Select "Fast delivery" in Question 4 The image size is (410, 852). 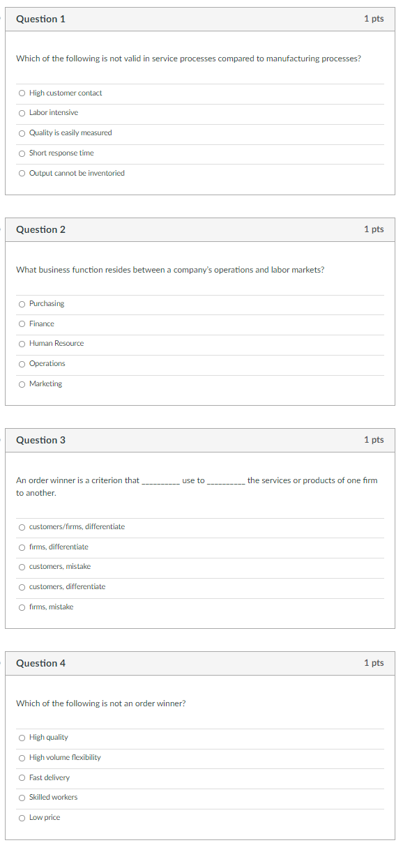pos(22,777)
